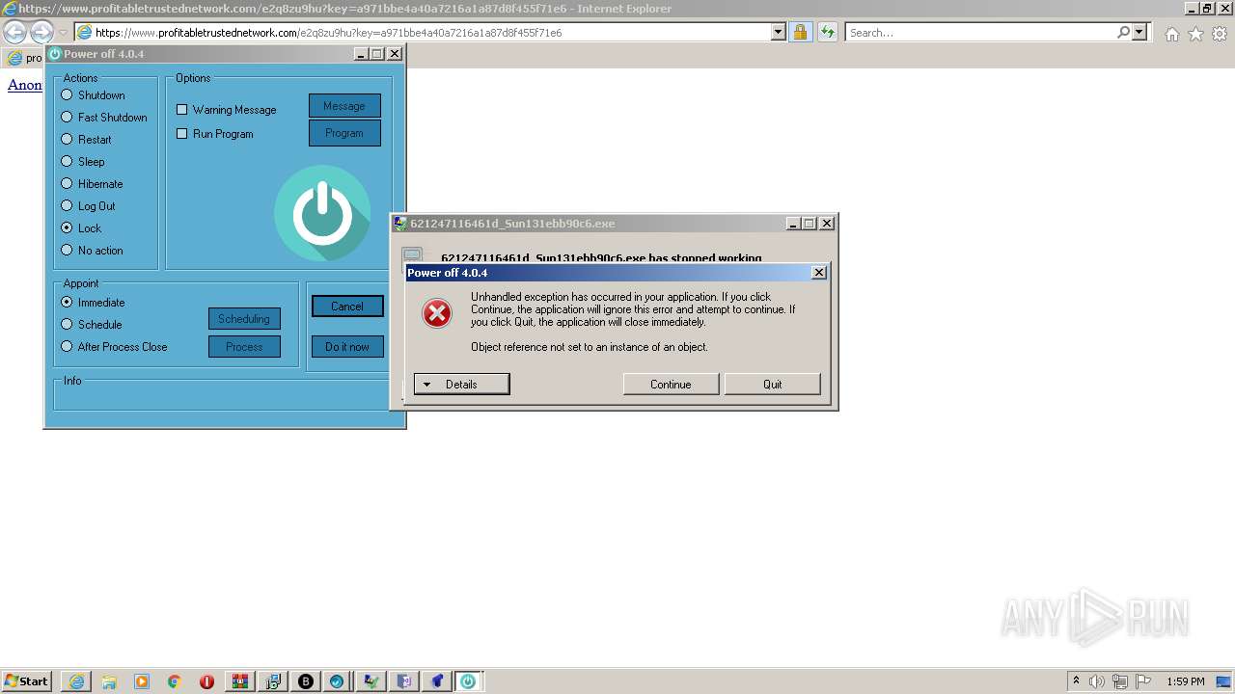Click Continue in the exception dialog
This screenshot has height=694, width=1235.
point(671,384)
